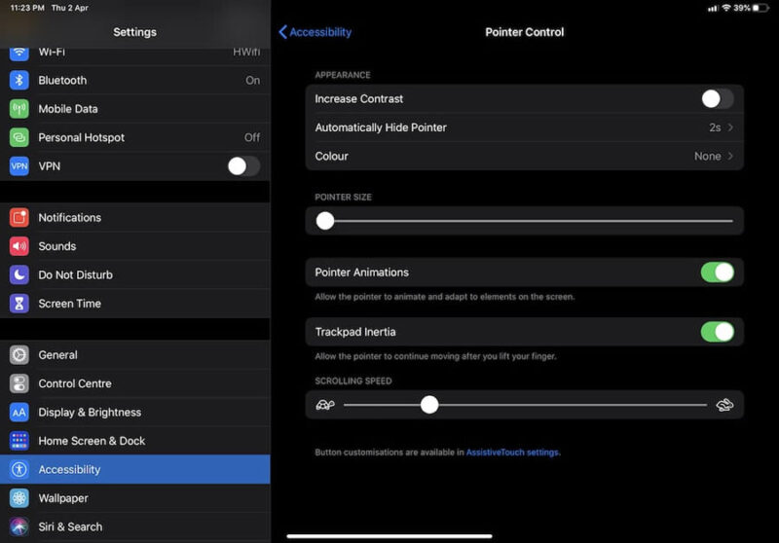This screenshot has width=779, height=543.
Task: Open Control Centre settings item
Action: pyautogui.click(x=75, y=383)
